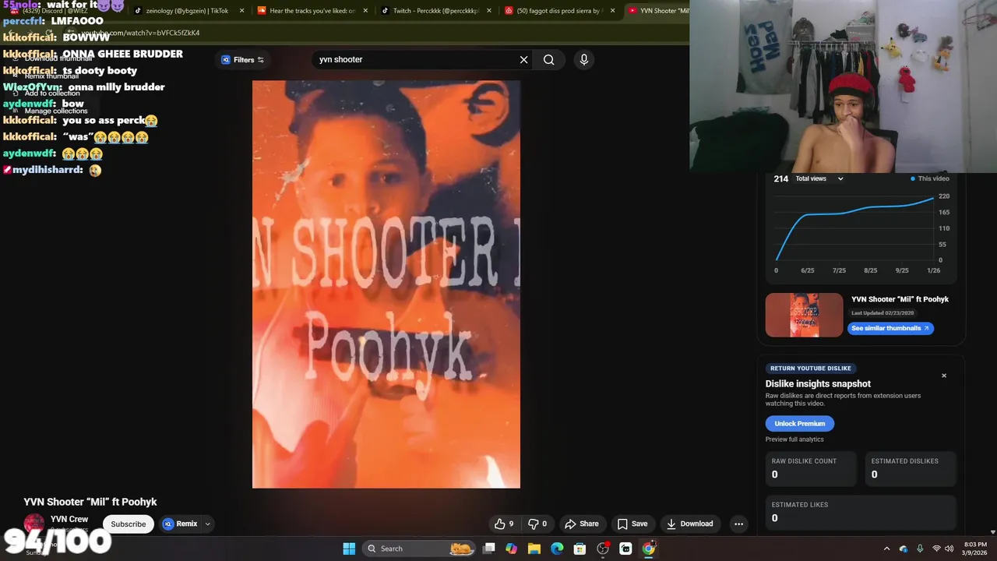The height and width of the screenshot is (561, 997).
Task: Click the vertical video player
Action: click(386, 284)
